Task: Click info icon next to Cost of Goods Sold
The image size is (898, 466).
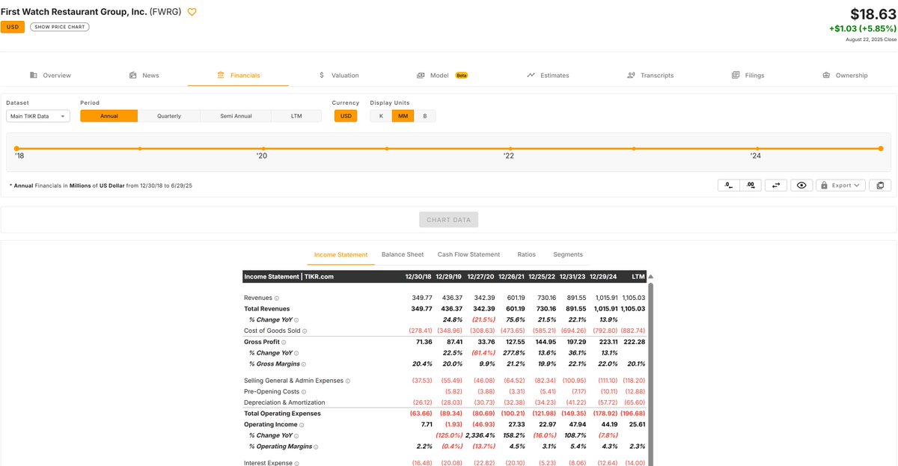Action: [305, 331]
